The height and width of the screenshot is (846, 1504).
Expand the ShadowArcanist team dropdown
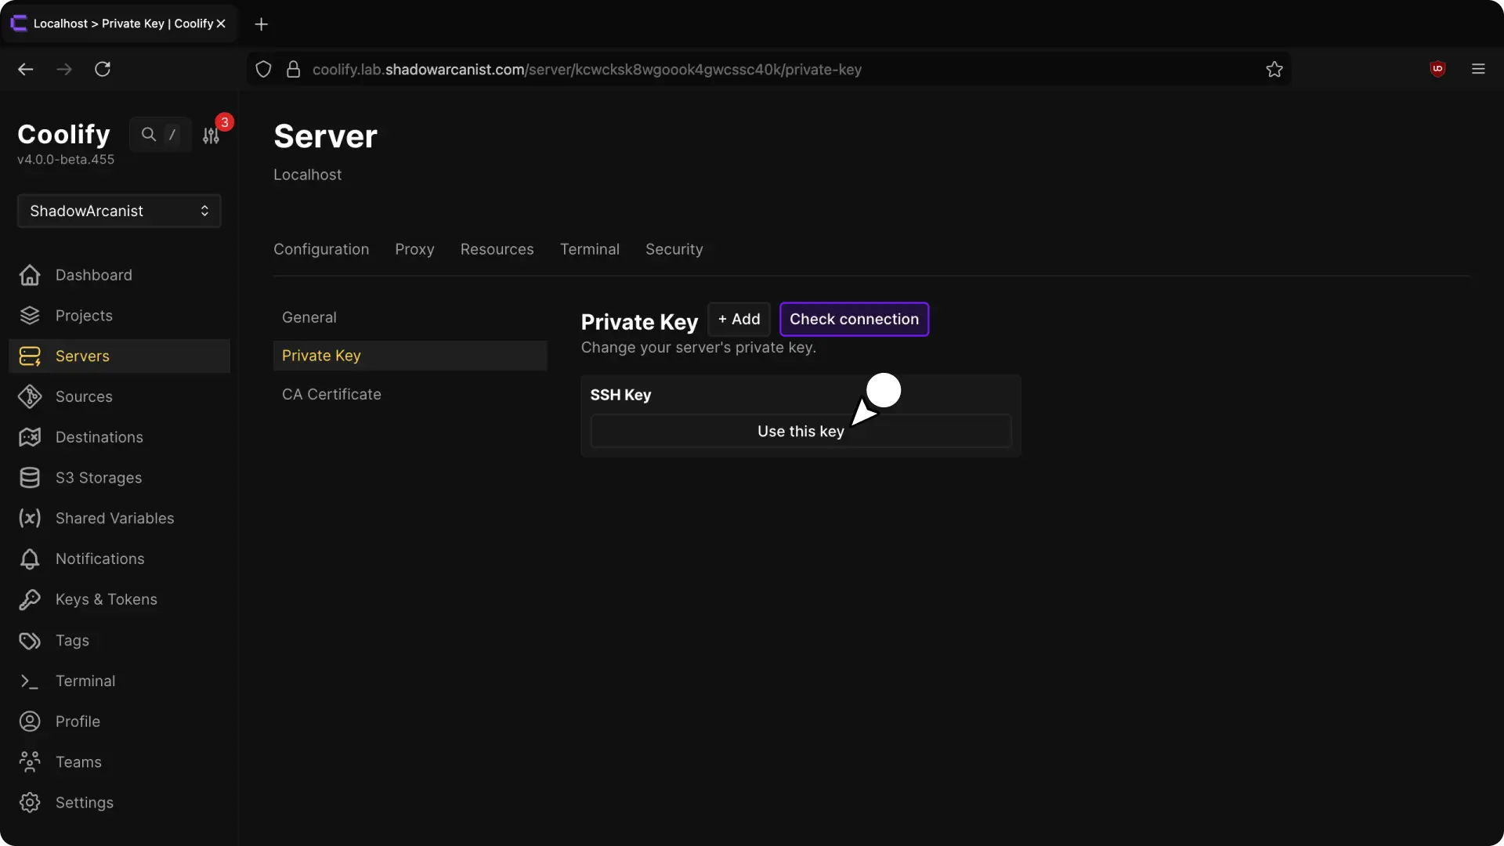pos(119,211)
